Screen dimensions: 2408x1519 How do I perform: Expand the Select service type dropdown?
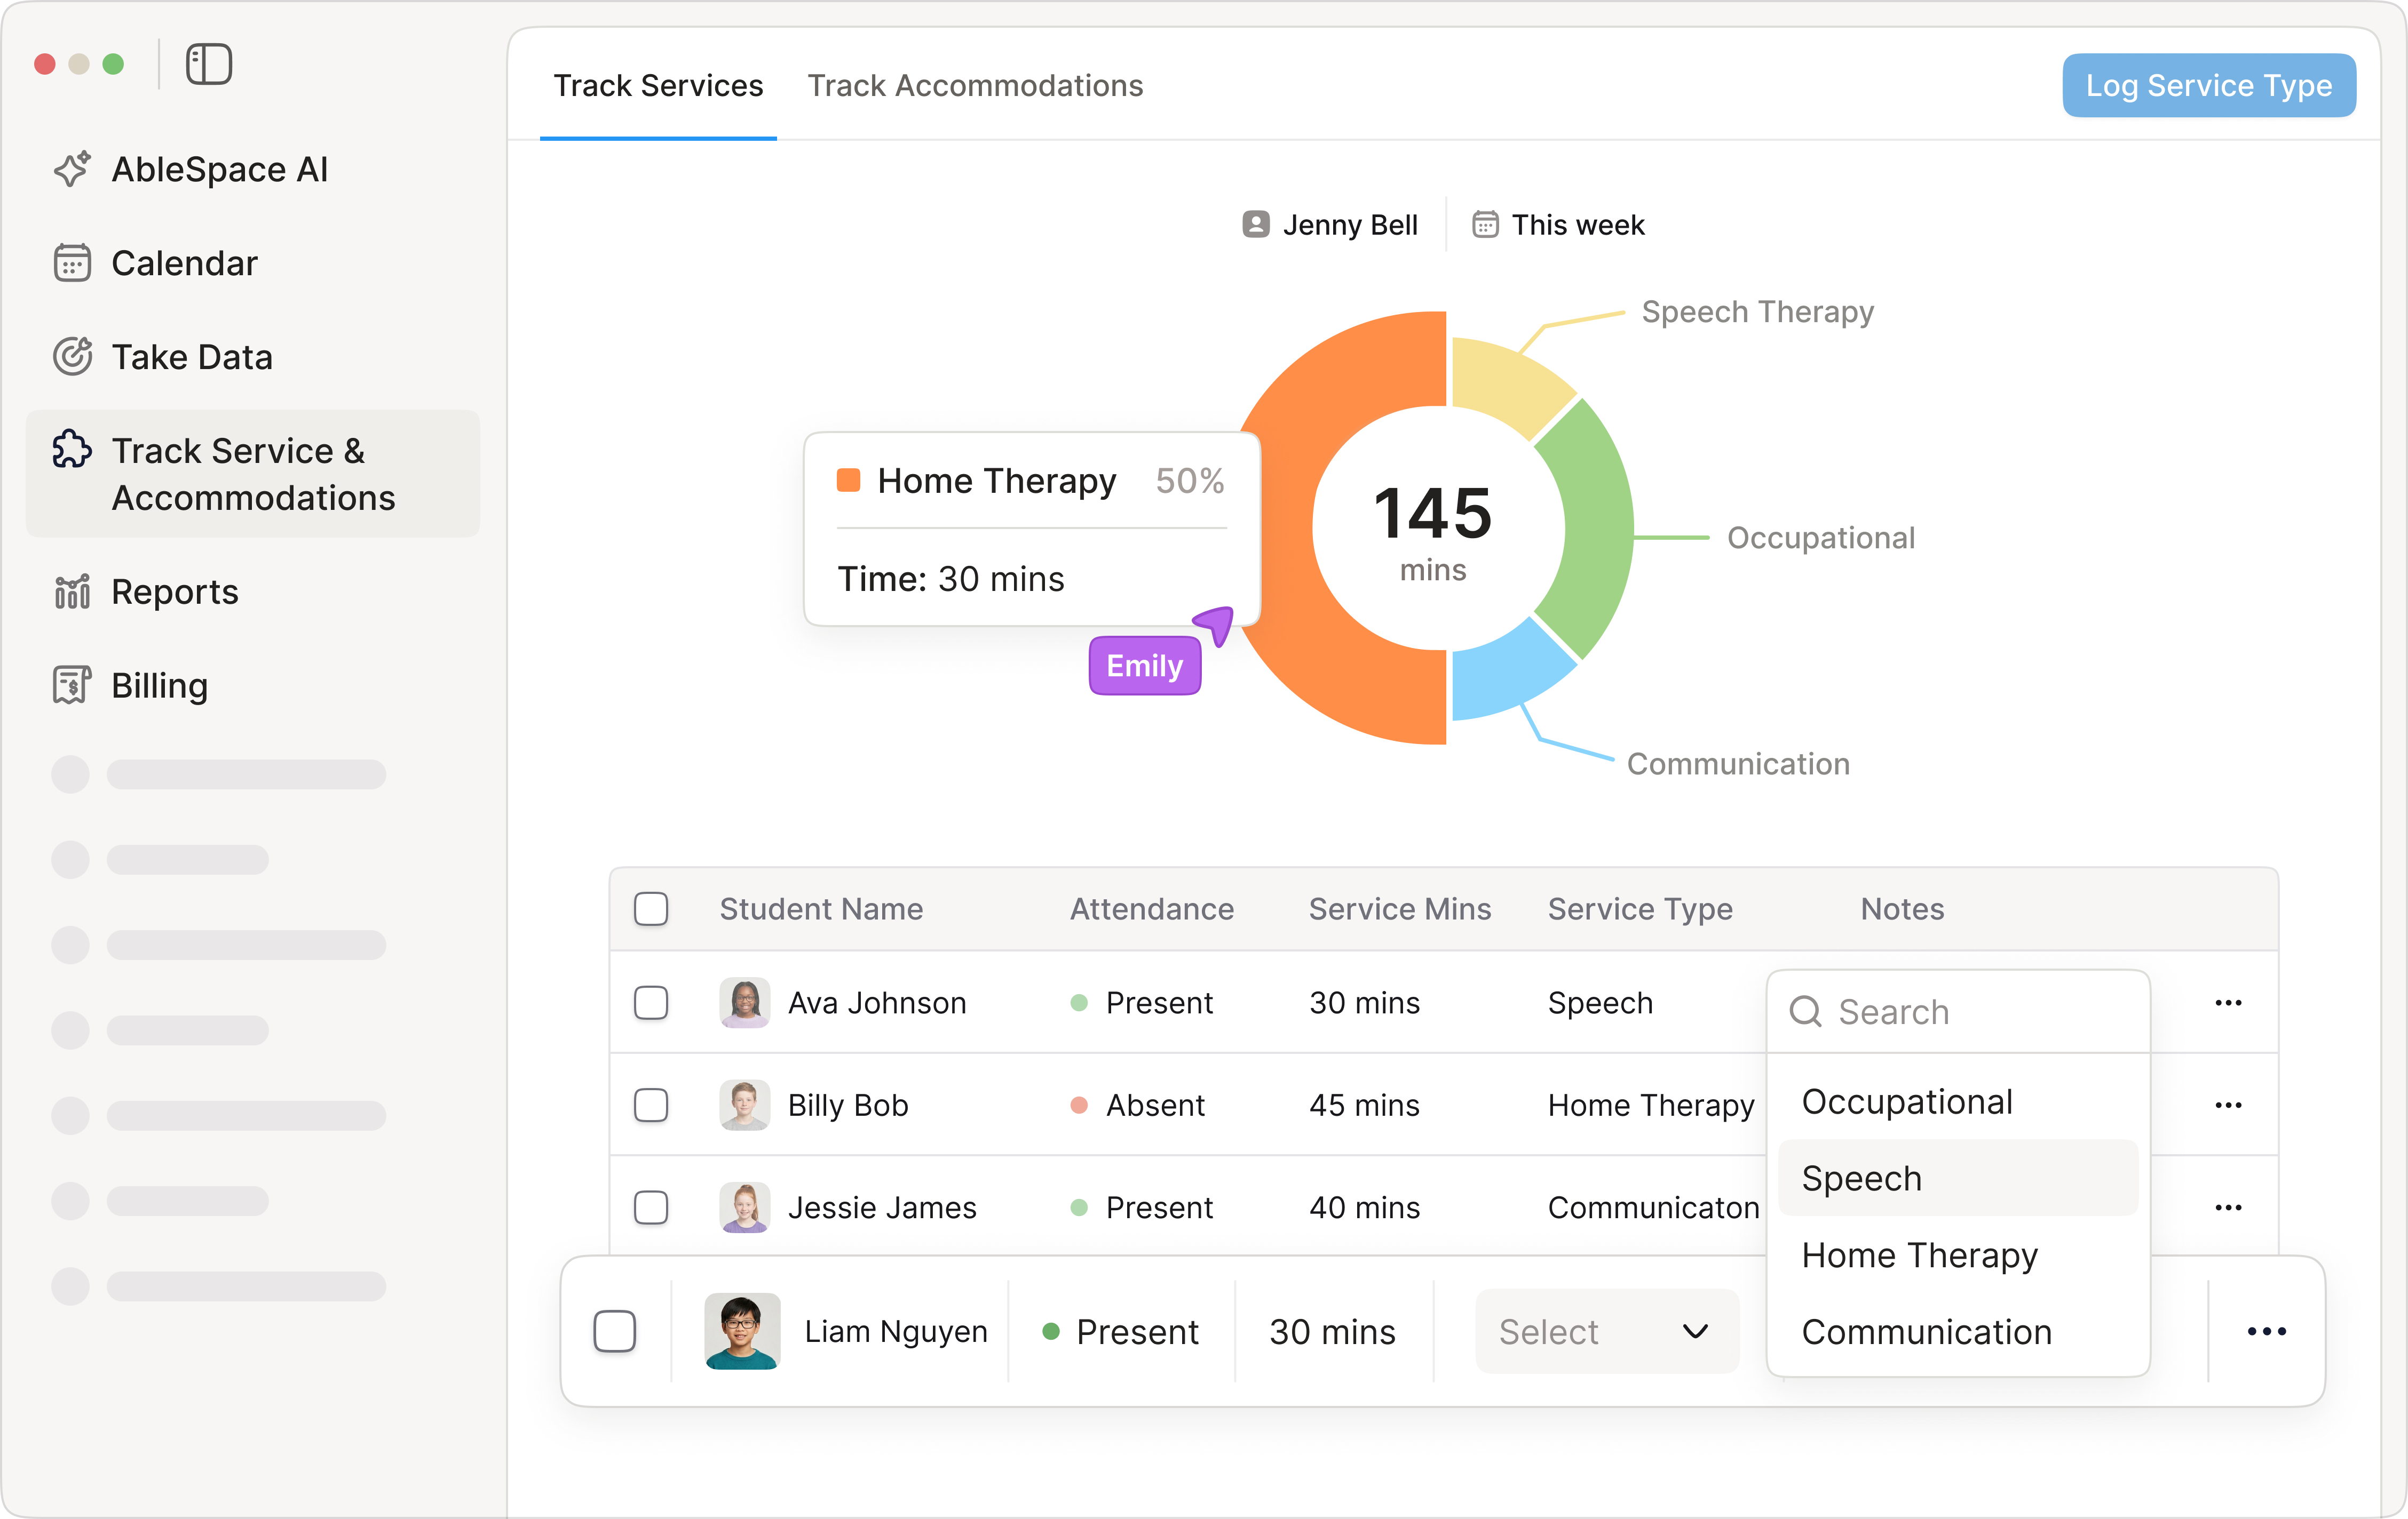coord(1606,1331)
